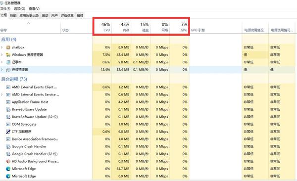Click the Application Frame Host icon

pyautogui.click(x=8, y=102)
